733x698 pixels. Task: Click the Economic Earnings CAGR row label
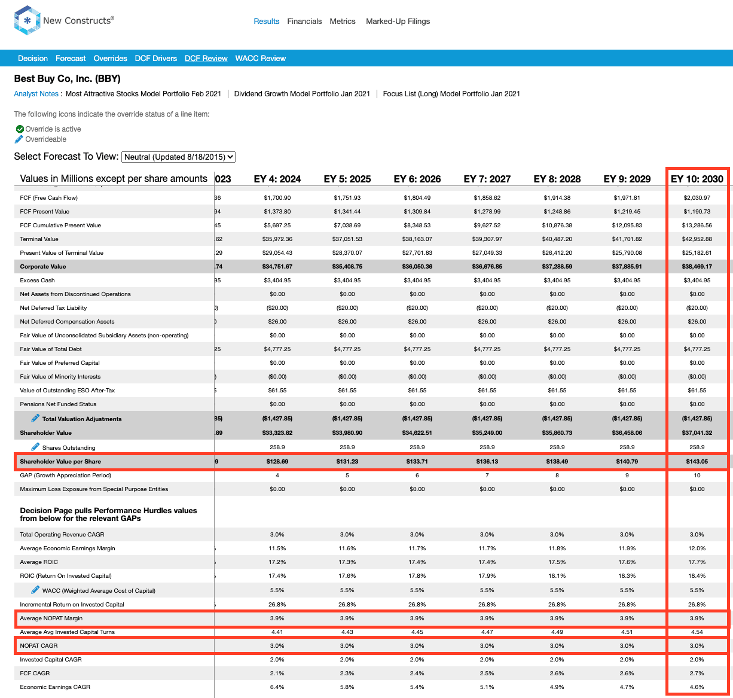click(x=55, y=687)
